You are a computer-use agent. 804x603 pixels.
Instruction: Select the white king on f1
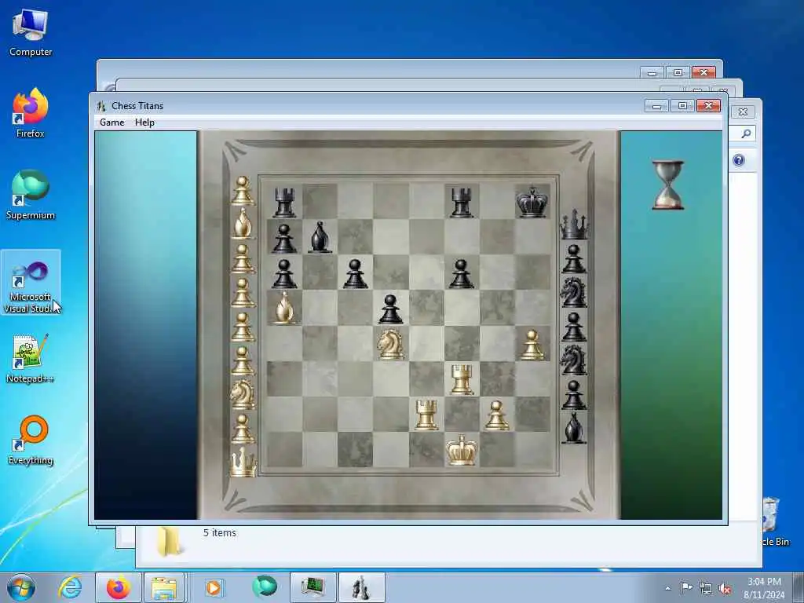[x=462, y=450]
